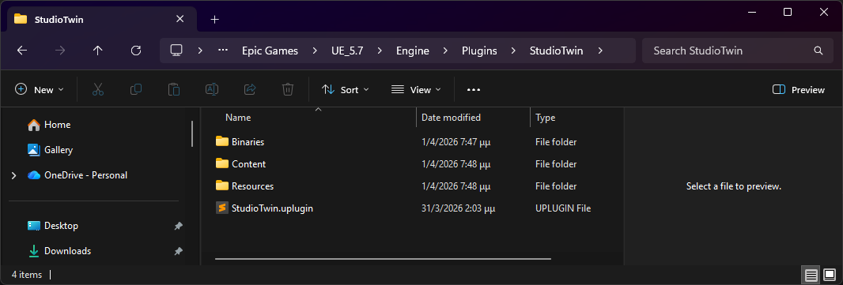The height and width of the screenshot is (285, 843).
Task: Expand OneDrive - Personal tree node
Action: [14, 175]
